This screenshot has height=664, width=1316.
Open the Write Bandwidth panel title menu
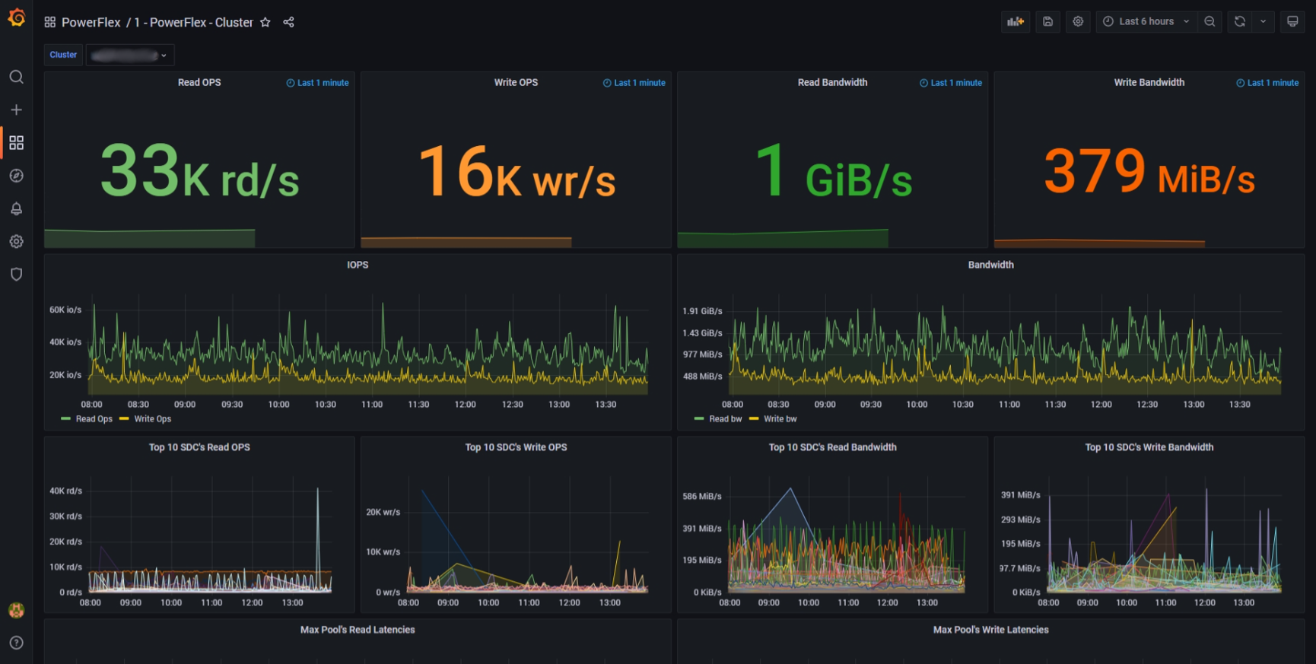coord(1149,82)
